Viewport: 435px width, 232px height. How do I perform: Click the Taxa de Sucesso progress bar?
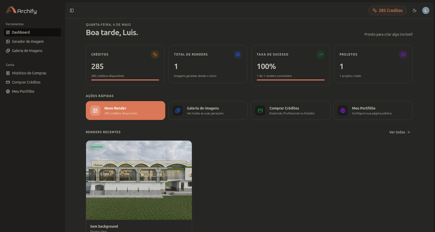click(x=291, y=80)
